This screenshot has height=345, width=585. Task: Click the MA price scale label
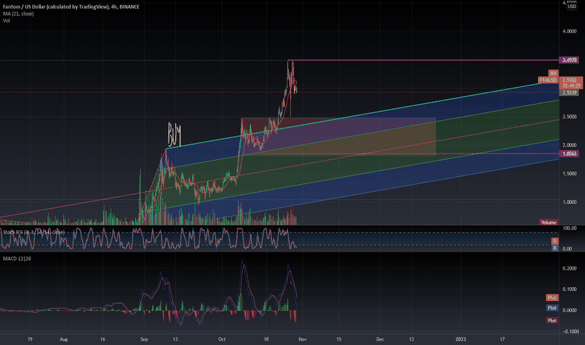click(553, 73)
